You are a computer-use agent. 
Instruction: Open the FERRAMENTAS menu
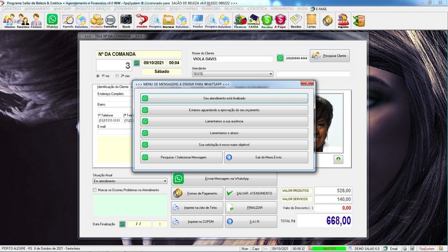click(282, 9)
